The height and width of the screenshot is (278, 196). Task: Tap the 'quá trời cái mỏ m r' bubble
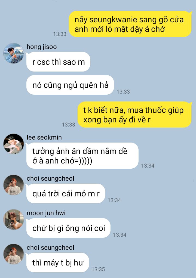point(66,193)
